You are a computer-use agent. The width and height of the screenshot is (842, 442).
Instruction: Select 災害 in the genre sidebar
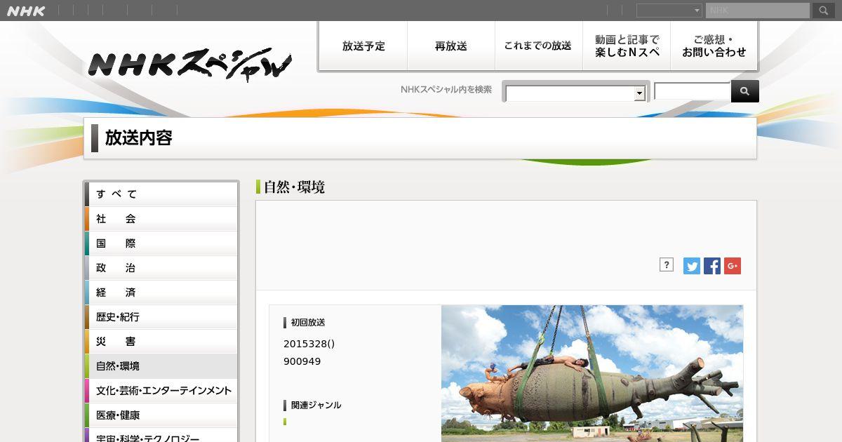(x=161, y=342)
